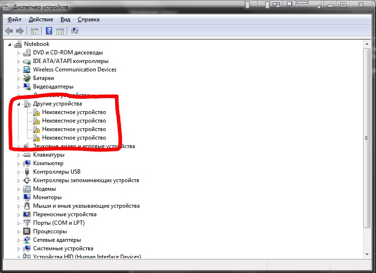Click the scrollbar up arrow
Screen dimensions: 376x273
(367, 44)
